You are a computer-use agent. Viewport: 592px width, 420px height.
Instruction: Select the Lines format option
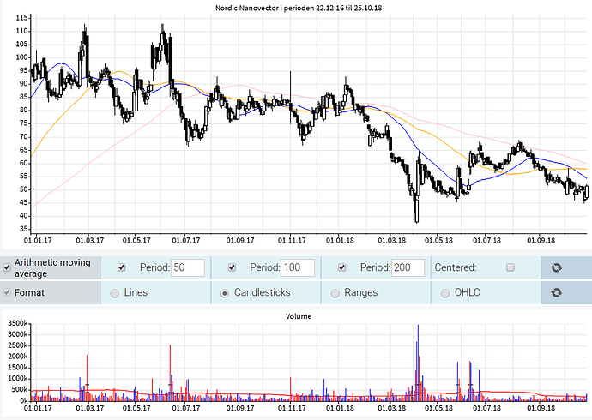click(115, 293)
